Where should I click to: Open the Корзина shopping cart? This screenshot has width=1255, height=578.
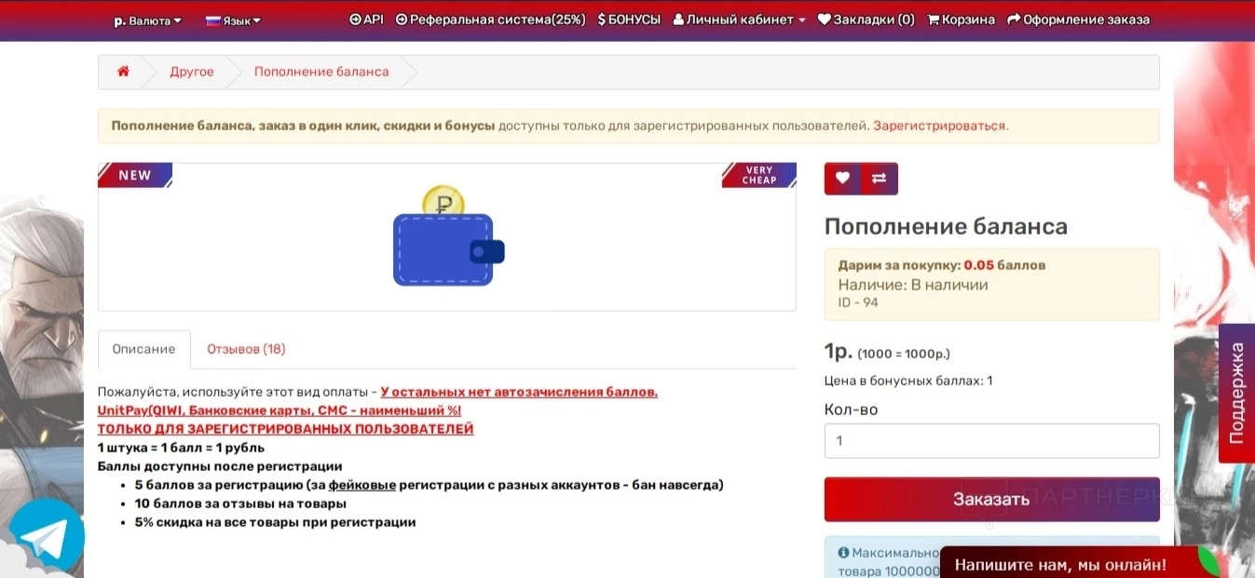click(x=962, y=20)
